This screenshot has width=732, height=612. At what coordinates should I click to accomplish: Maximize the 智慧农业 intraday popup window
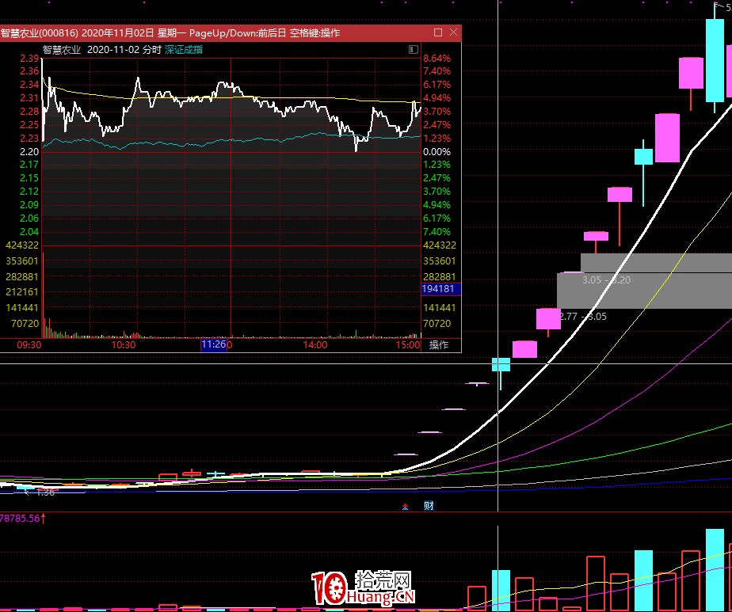(438, 32)
